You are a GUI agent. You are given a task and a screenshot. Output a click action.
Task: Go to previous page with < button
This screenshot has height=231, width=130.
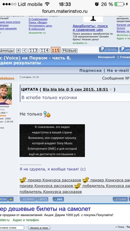(24, 51)
